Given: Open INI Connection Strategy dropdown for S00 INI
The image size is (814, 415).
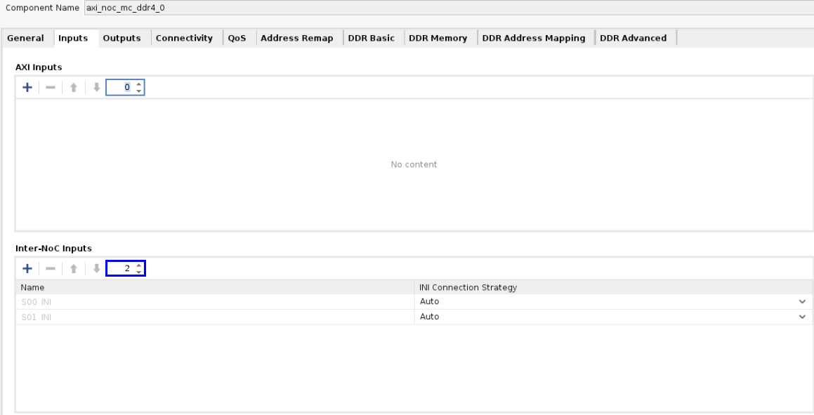Looking at the screenshot, I should [x=802, y=301].
